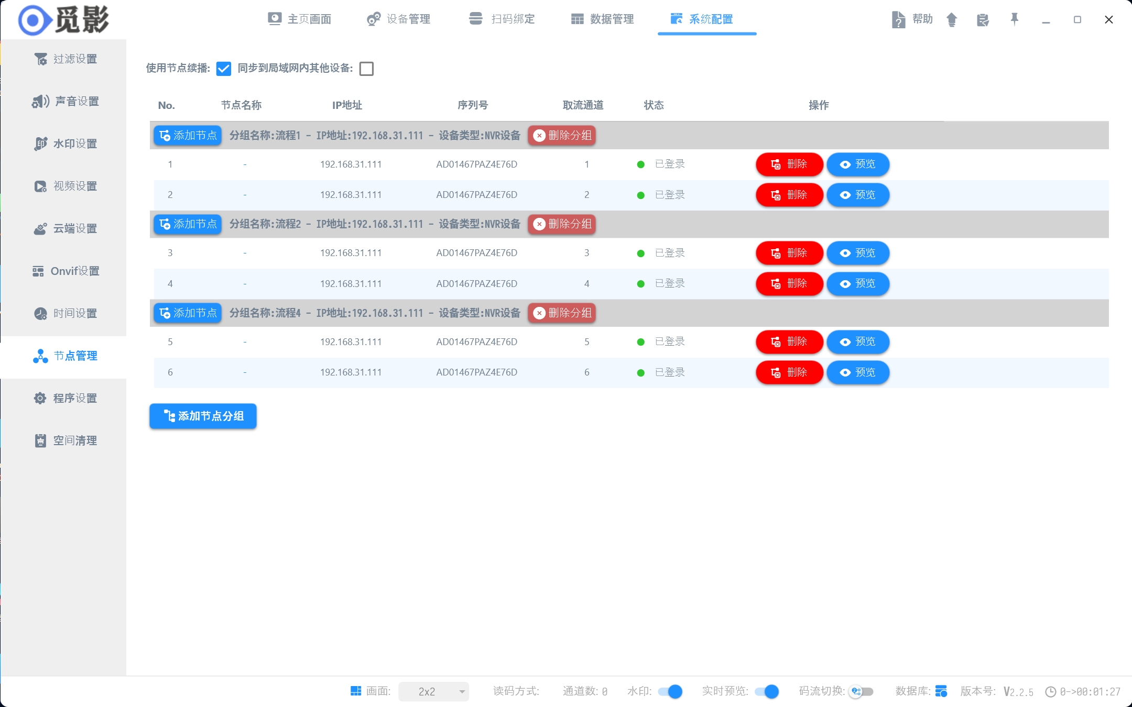Click 删除分组 for group 流程2
The height and width of the screenshot is (707, 1132).
(562, 224)
